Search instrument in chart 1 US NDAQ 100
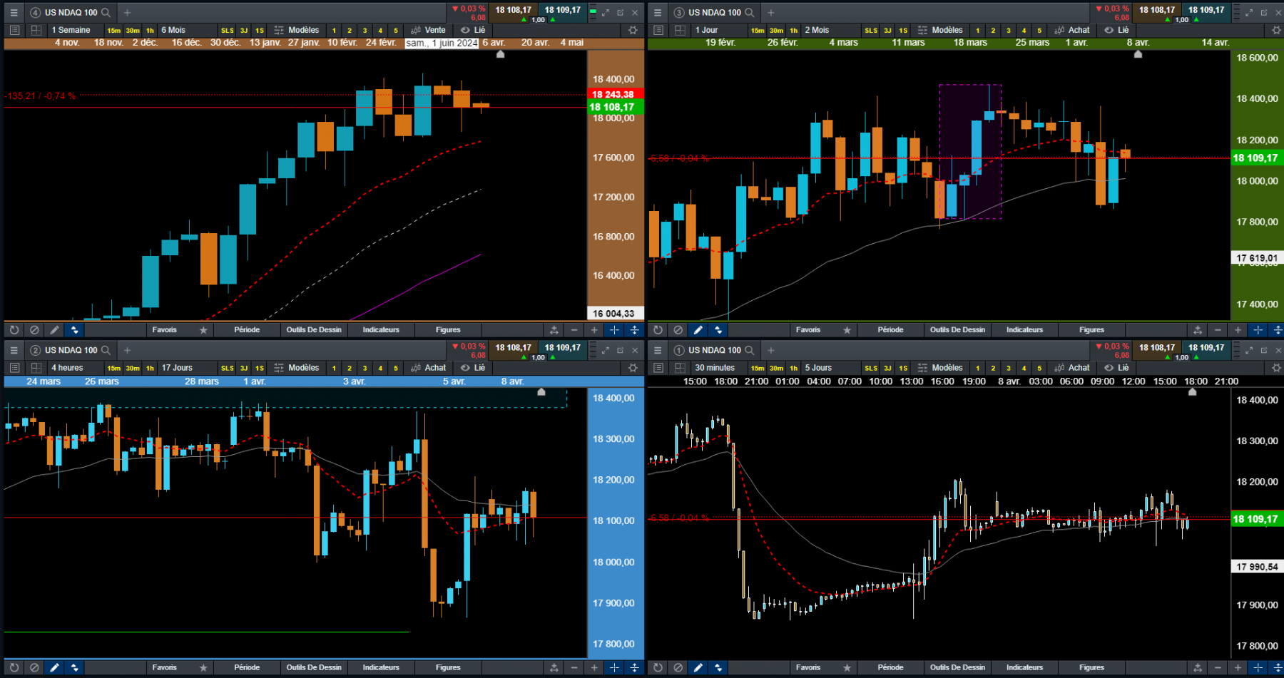1284x678 pixels. 750,350
